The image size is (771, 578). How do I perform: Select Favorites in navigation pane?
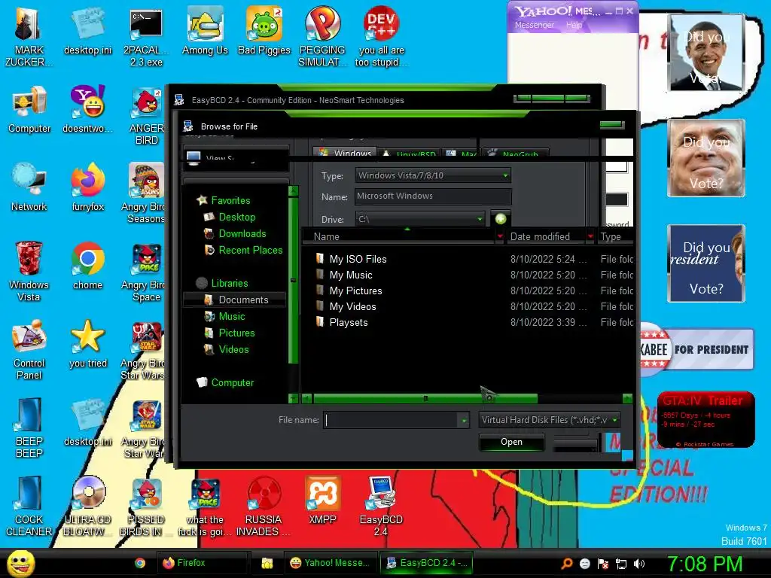224,200
